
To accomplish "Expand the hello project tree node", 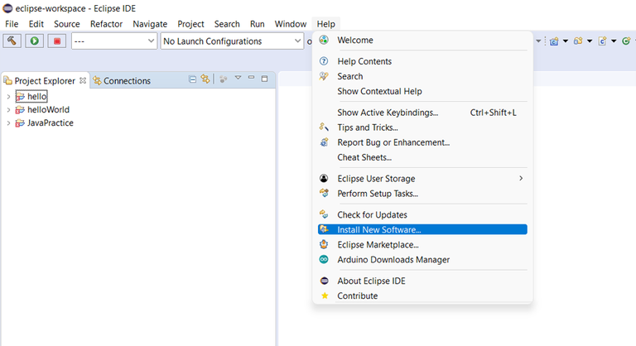I will pyautogui.click(x=8, y=97).
